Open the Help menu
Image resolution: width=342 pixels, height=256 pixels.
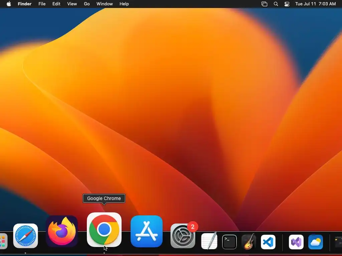click(124, 4)
